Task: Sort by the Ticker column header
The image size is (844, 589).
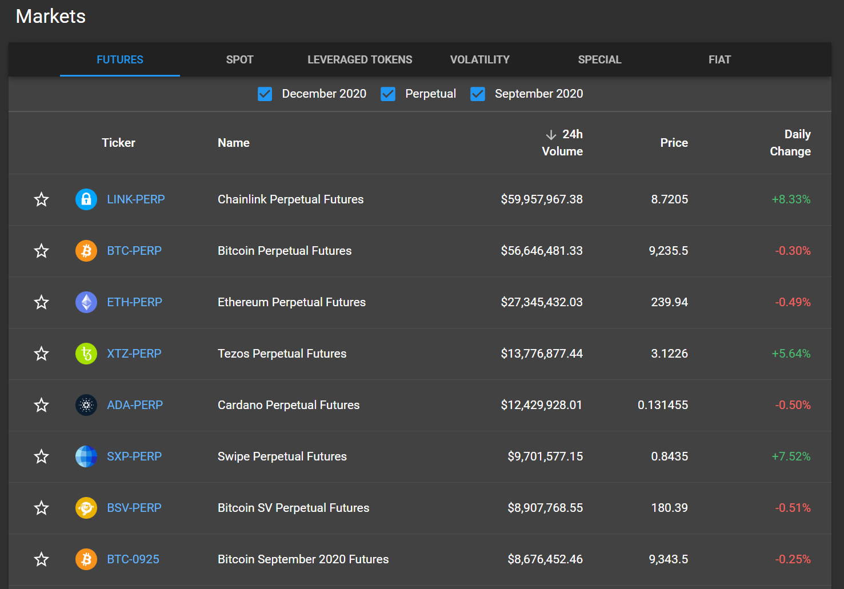Action: click(x=118, y=143)
